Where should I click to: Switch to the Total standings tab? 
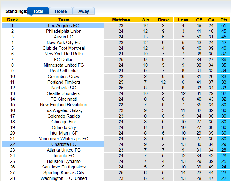38,11
